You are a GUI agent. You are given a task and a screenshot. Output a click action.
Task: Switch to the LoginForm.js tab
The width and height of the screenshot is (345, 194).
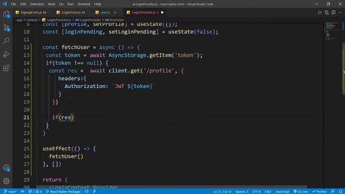pos(71,12)
